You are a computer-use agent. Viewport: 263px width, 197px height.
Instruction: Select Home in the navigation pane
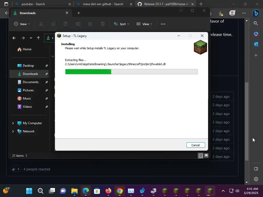[24, 49]
